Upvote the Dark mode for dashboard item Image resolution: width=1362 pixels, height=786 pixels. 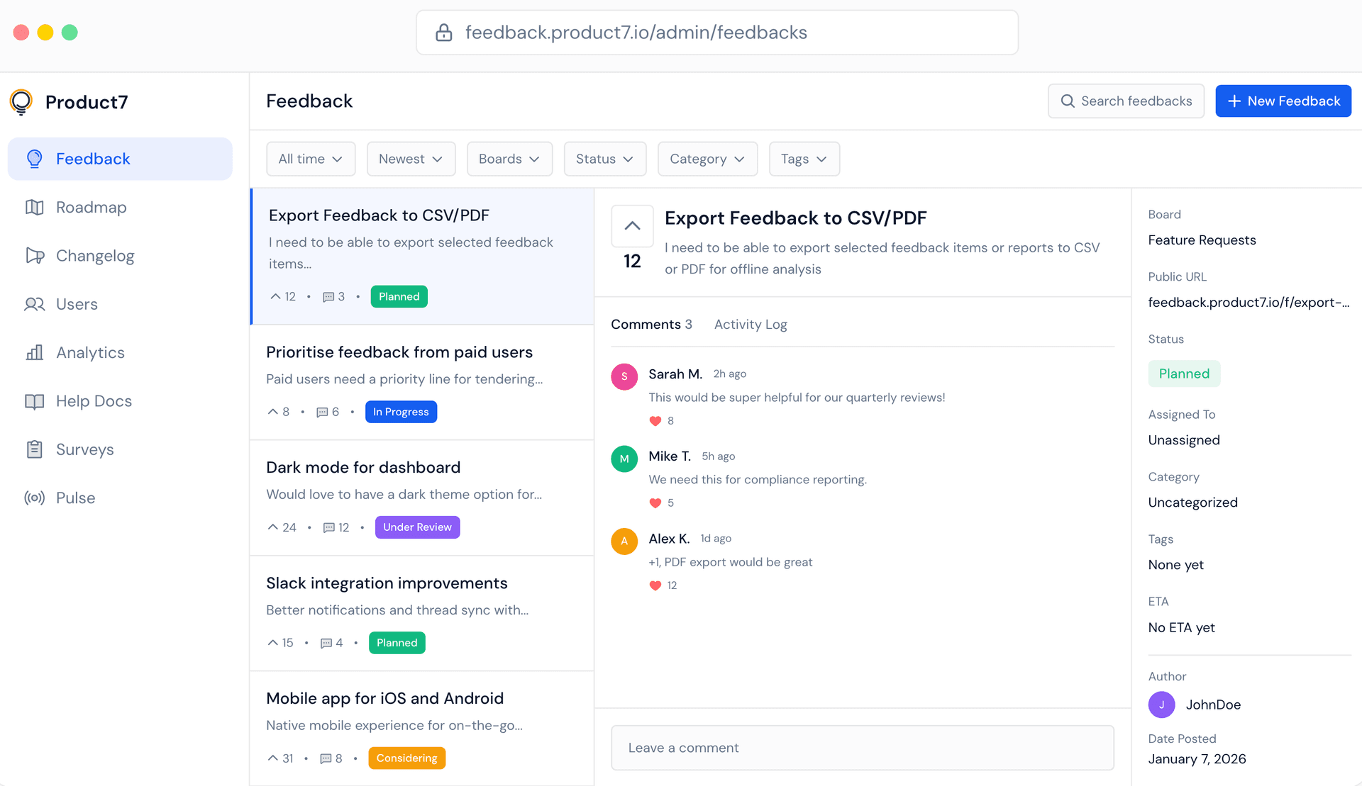272,527
